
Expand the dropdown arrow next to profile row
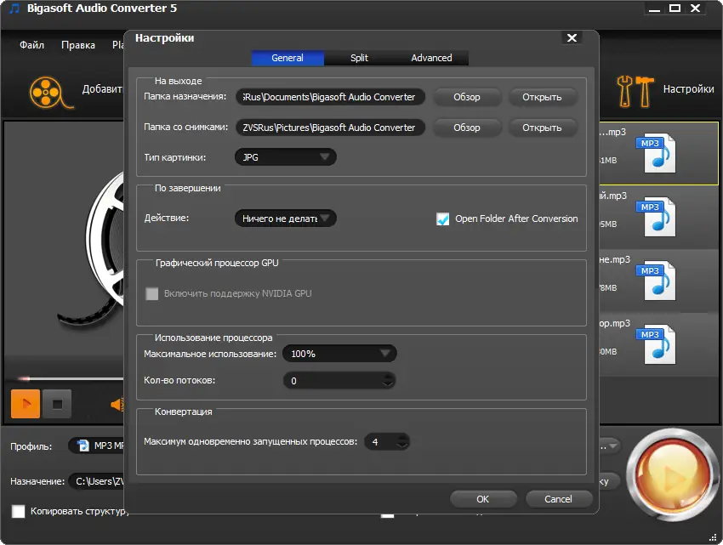point(612,446)
